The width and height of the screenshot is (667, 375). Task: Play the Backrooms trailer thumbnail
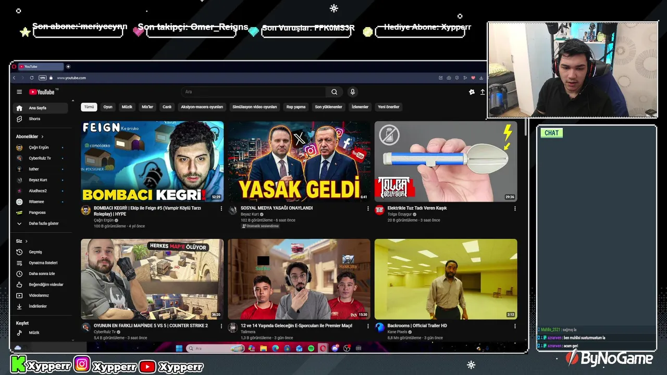[x=446, y=279]
